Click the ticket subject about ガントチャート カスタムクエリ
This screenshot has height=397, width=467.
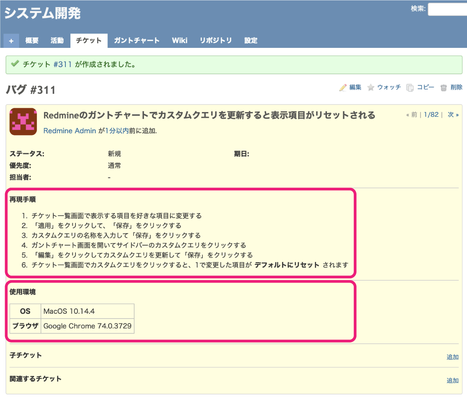[209, 115]
